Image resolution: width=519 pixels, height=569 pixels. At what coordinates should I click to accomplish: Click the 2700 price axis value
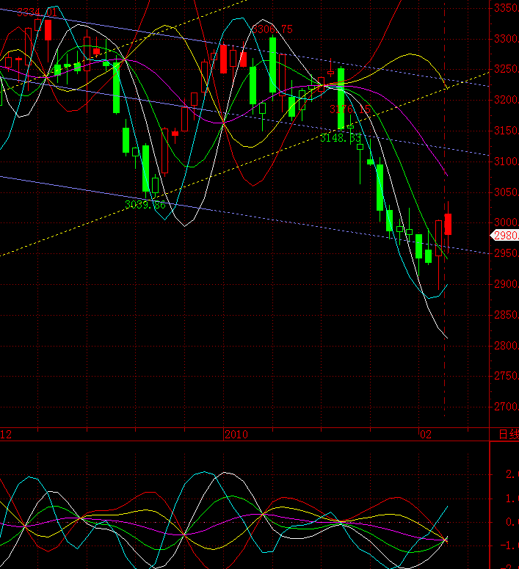click(507, 407)
